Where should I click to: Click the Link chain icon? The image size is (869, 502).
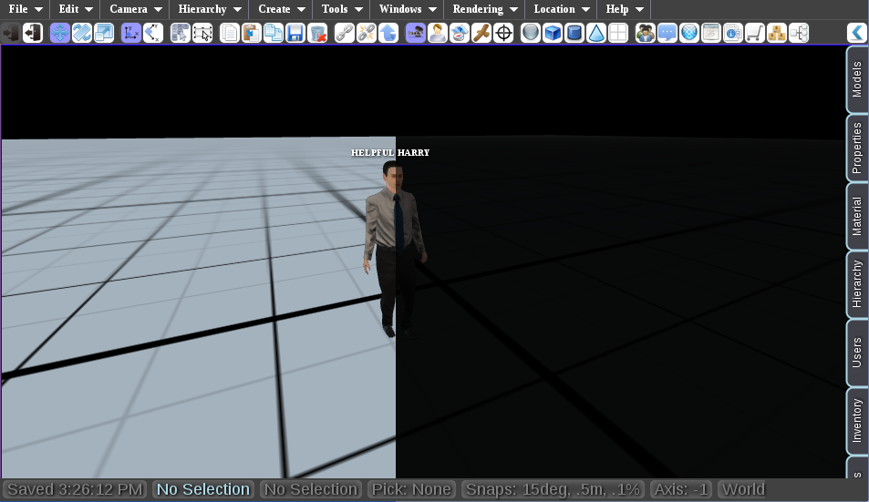pos(344,33)
